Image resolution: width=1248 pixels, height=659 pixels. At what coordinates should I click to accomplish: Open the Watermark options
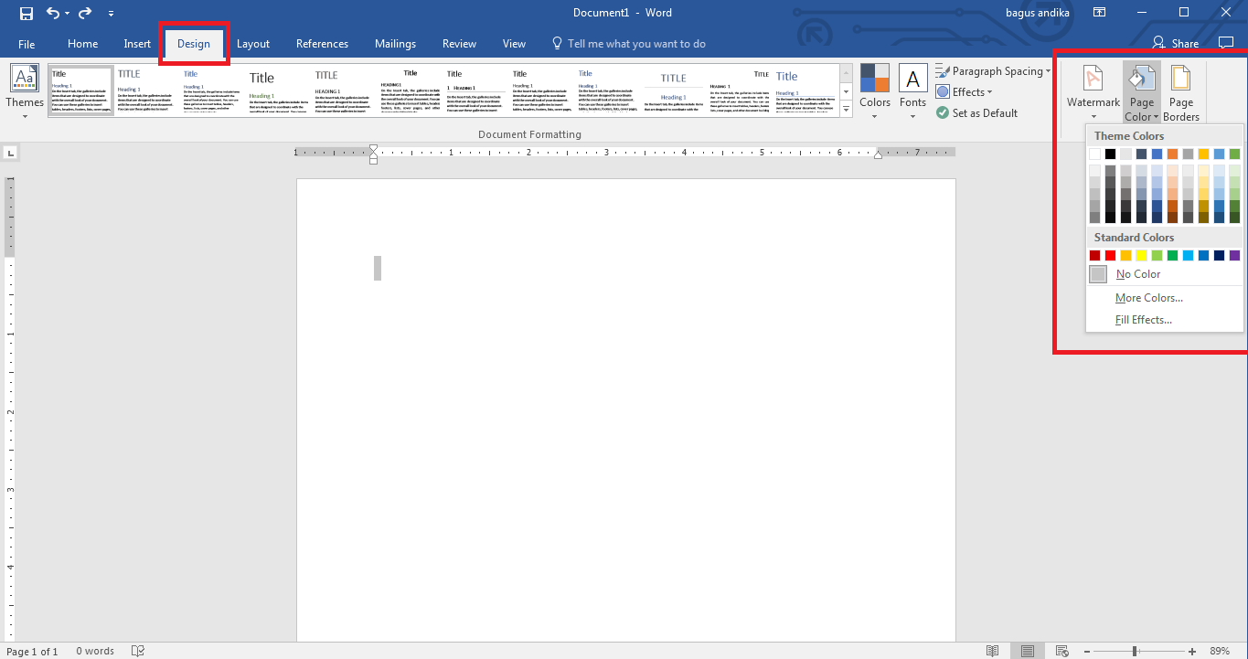(x=1093, y=92)
